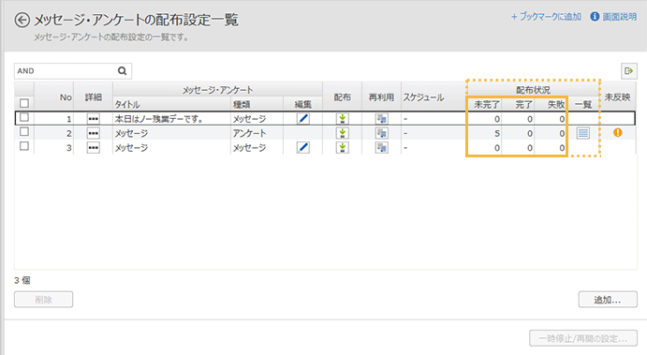
Task: Open the distribution status list icon in row 2
Action: 582,133
